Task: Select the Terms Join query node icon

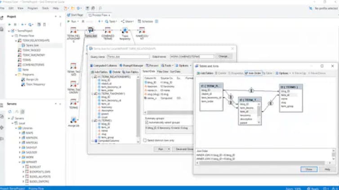Action: point(90,30)
